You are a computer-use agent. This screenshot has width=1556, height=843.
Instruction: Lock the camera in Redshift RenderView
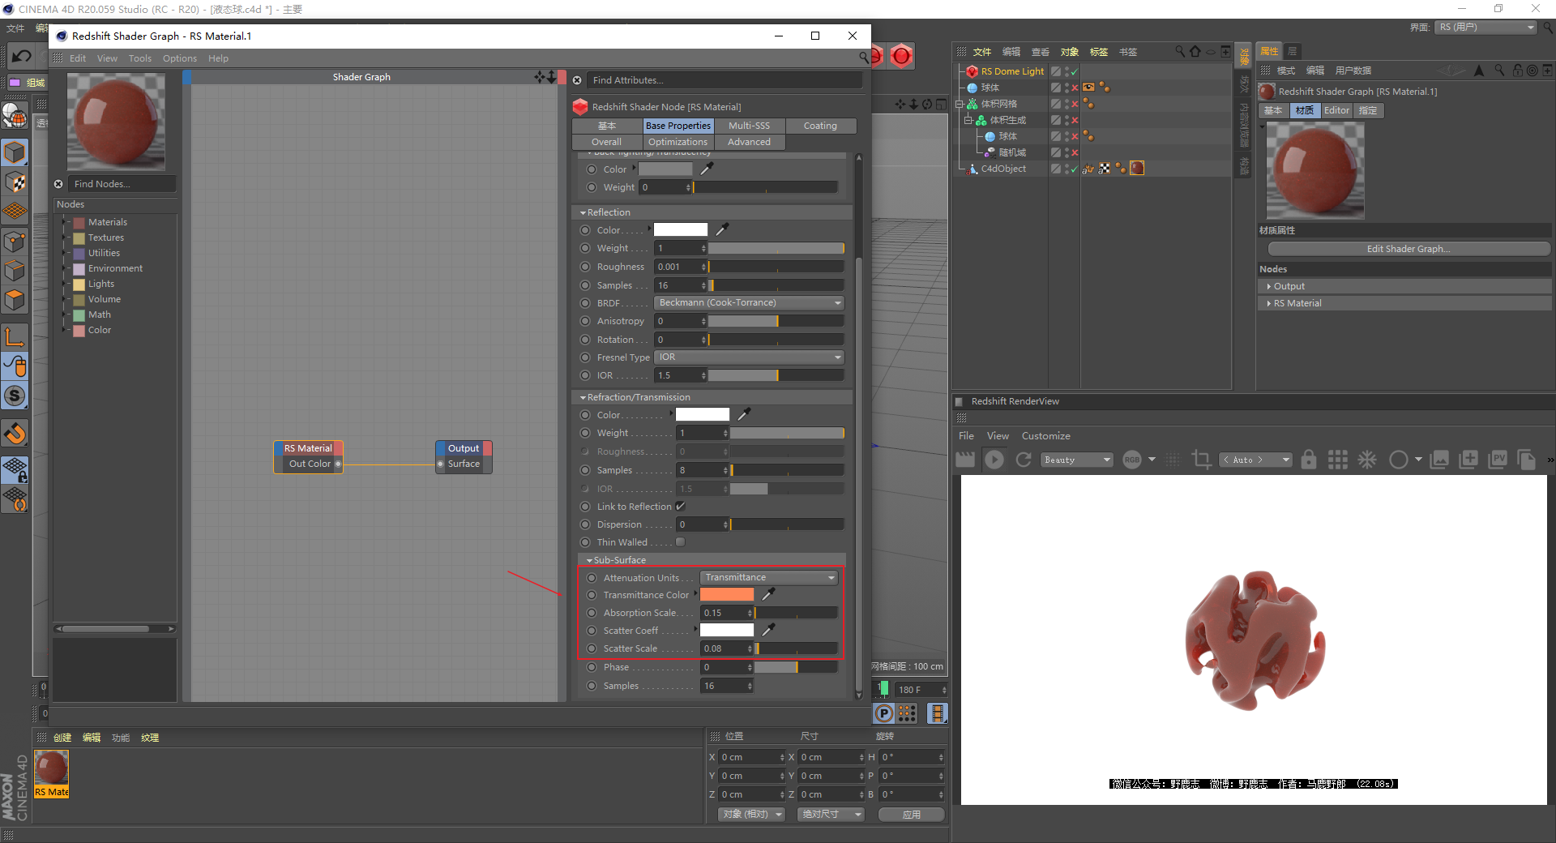tap(1309, 460)
